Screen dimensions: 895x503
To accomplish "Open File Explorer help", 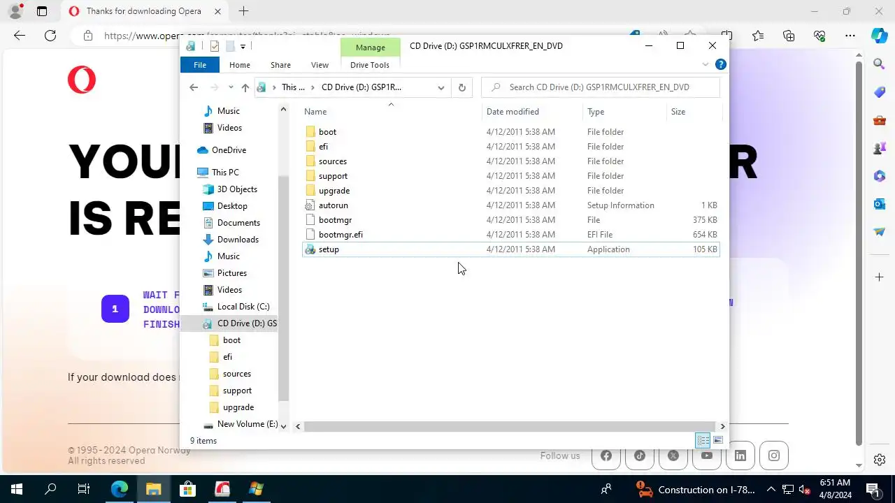I will (x=721, y=64).
